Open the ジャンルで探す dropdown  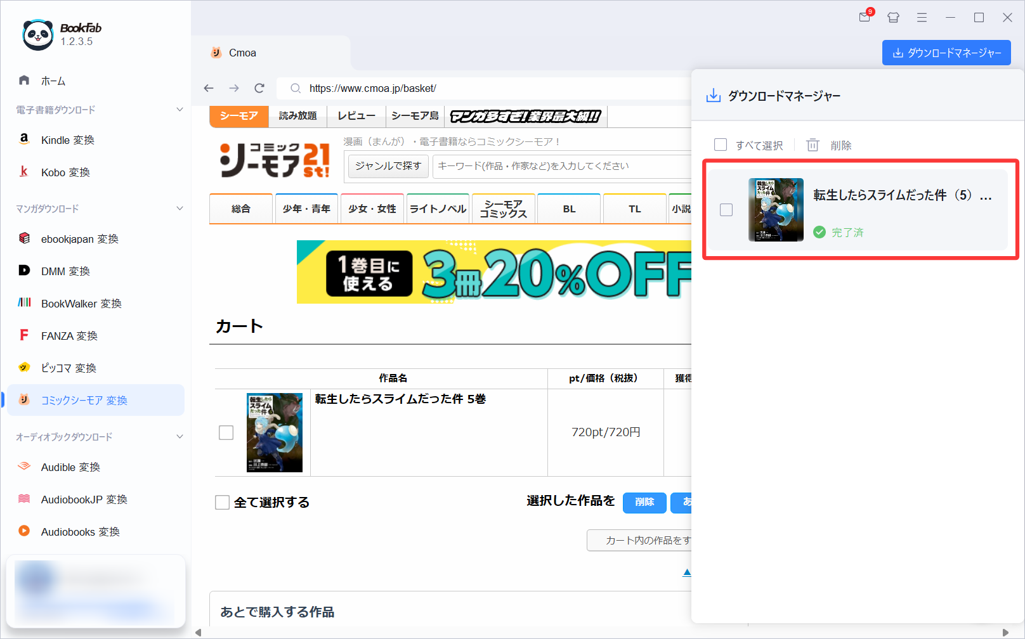[x=388, y=166]
